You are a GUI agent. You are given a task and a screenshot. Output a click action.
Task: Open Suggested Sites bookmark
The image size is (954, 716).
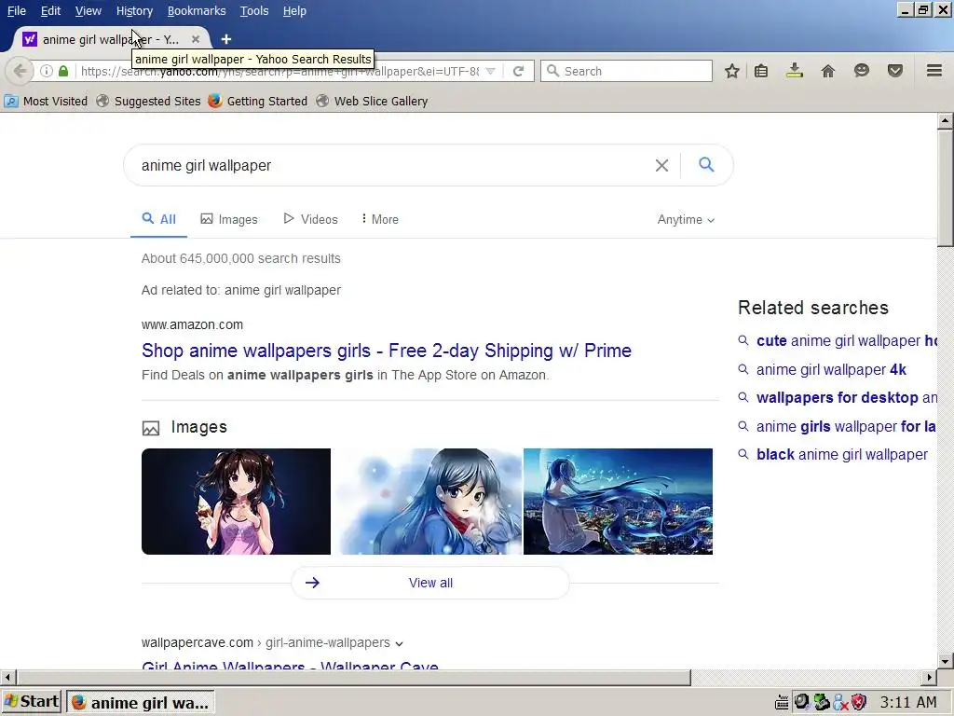tap(148, 101)
